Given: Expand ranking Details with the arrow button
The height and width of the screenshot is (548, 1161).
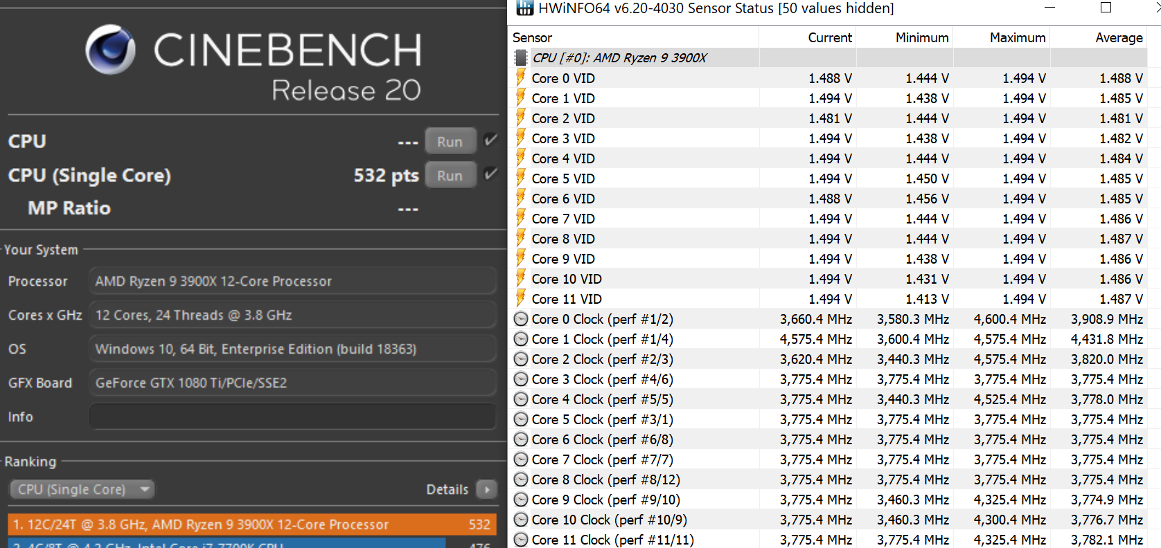Looking at the screenshot, I should tap(487, 490).
